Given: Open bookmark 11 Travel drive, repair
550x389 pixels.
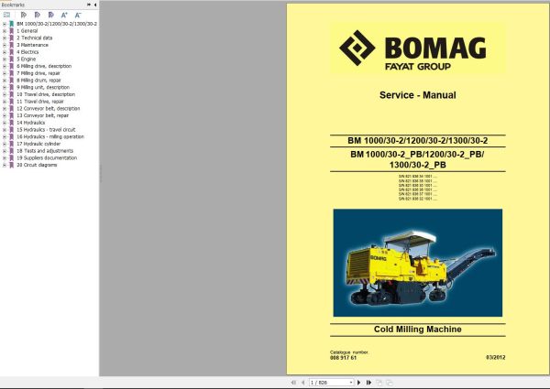Looking at the screenshot, I should pos(40,102).
